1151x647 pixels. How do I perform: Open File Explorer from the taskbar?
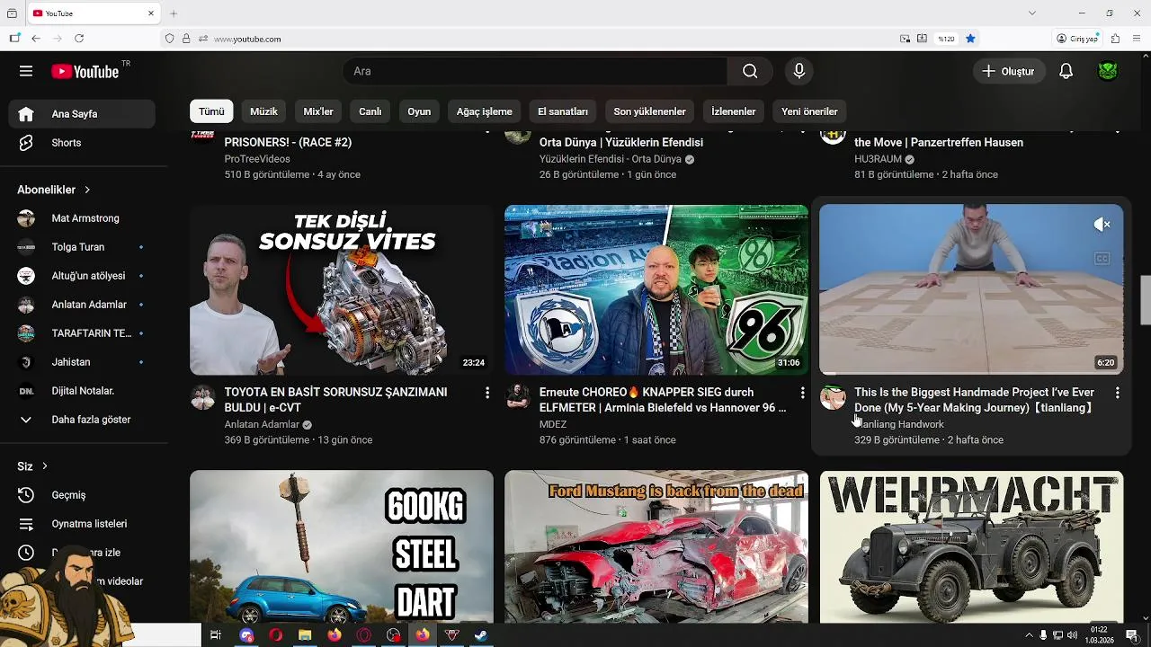click(305, 635)
